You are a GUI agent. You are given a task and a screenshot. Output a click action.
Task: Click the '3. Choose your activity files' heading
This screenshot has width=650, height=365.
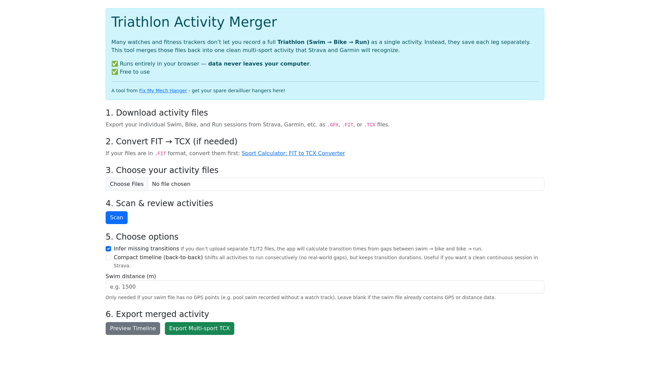[x=162, y=170]
